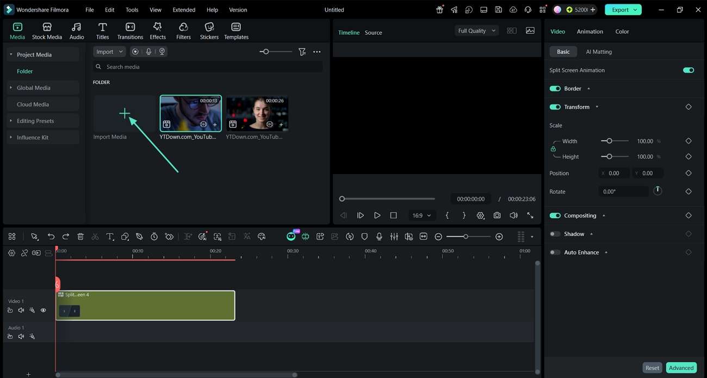
Task: Click the undo arrow in timeline toolbar
Action: tap(51, 237)
